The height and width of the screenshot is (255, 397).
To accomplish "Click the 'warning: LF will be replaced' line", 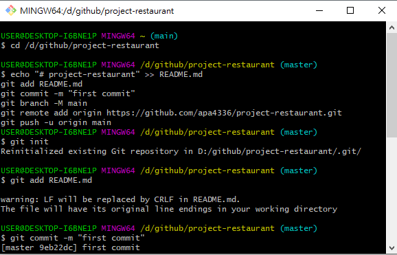I will click(x=120, y=199).
